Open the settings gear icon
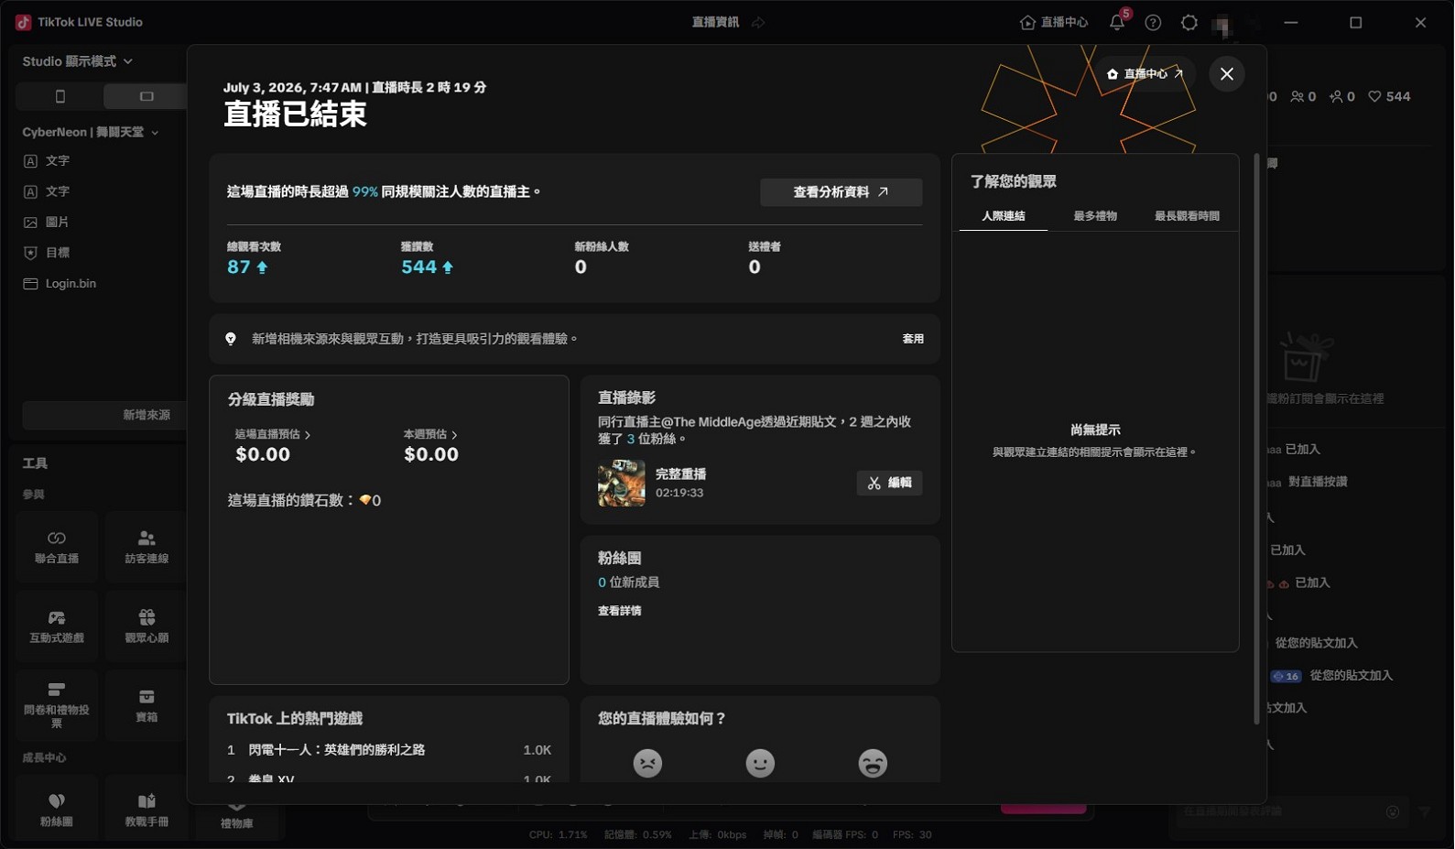 pos(1189,23)
